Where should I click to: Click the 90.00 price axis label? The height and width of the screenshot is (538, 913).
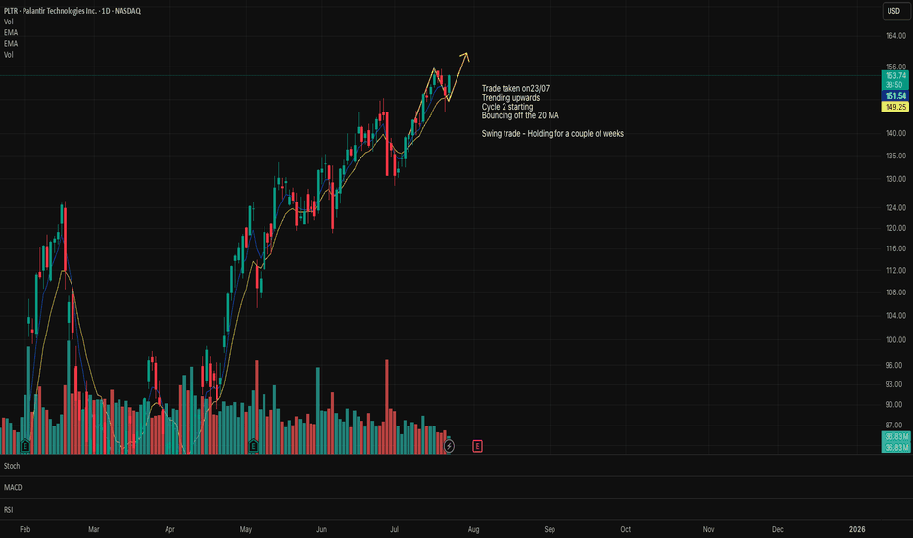coord(895,405)
